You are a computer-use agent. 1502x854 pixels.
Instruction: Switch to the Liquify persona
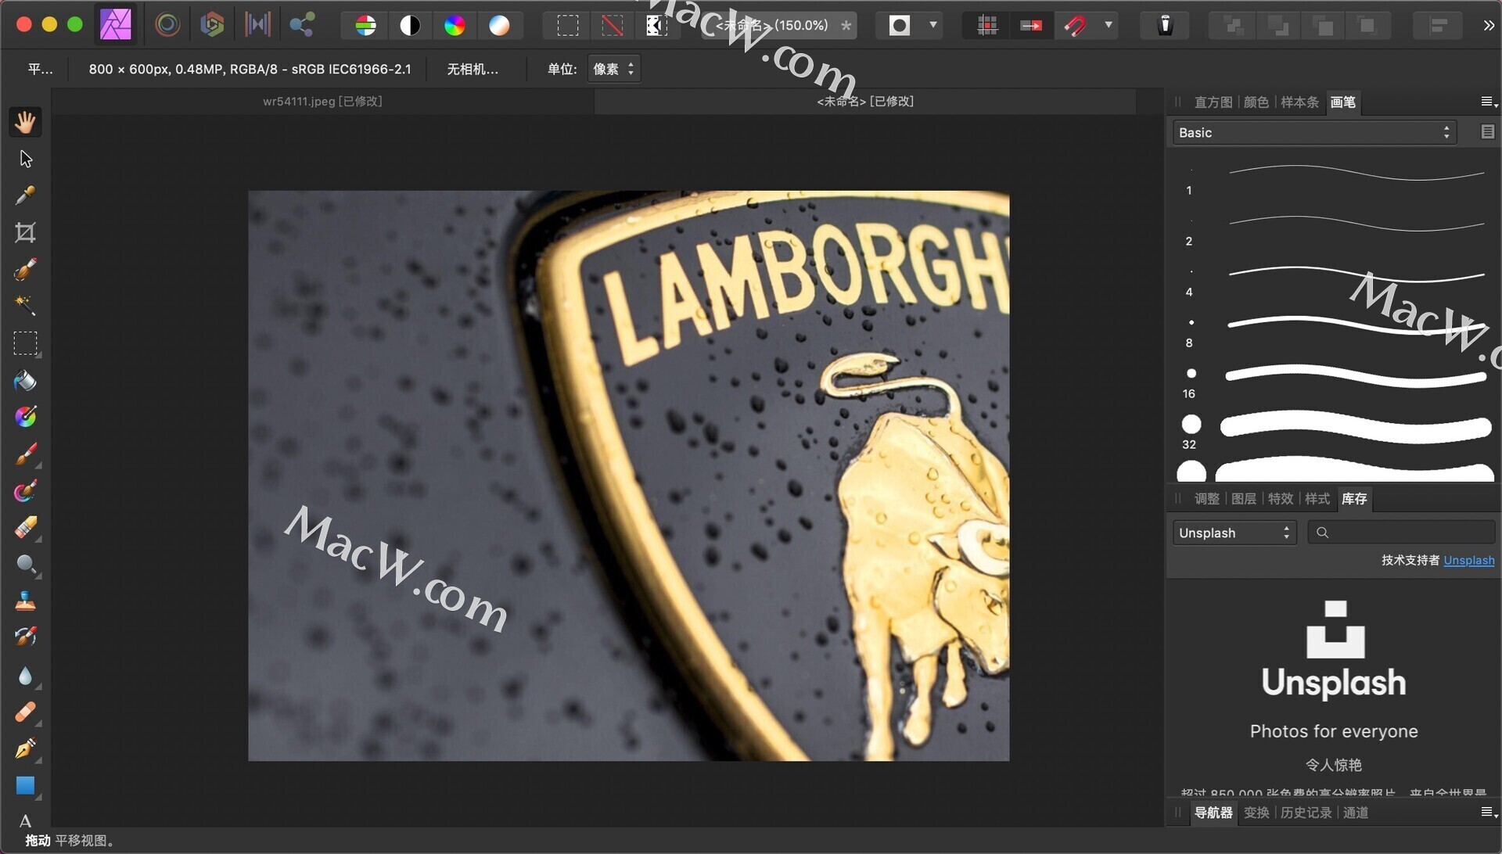[x=167, y=25]
